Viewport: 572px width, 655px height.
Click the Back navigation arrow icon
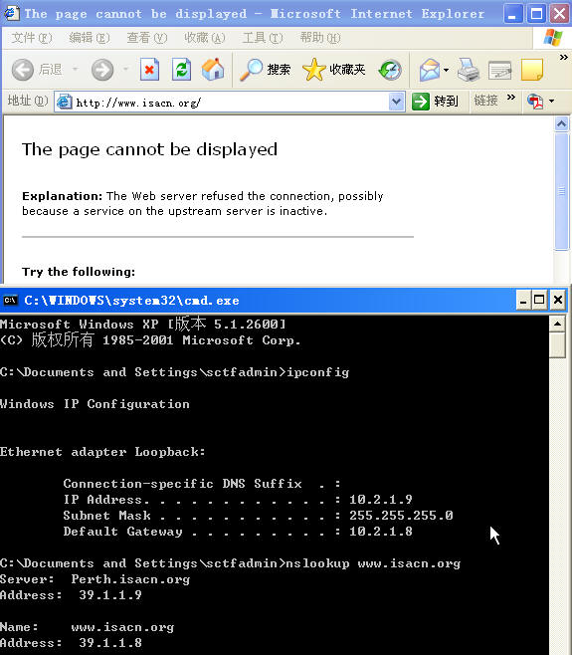click(23, 70)
